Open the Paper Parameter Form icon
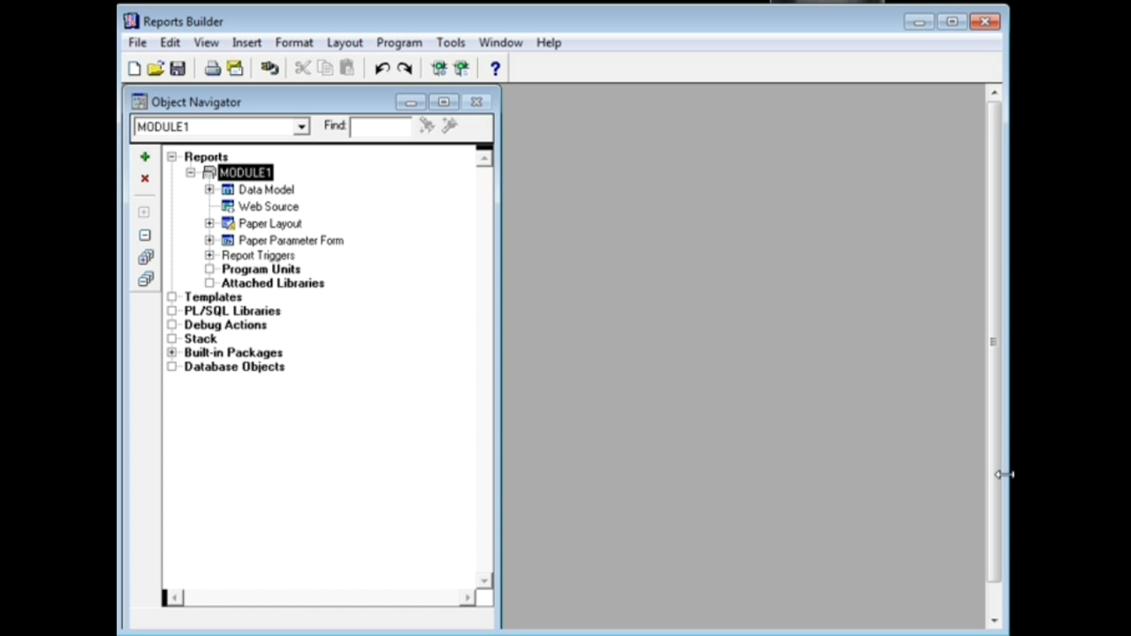Screen dimensions: 1131x636 tap(227, 240)
